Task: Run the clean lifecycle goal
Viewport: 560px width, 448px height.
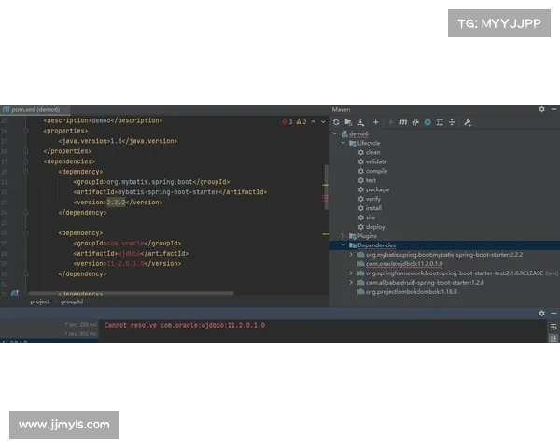Action: click(369, 152)
